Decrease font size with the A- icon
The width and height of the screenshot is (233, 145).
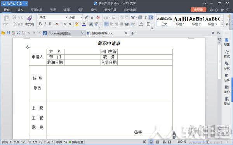coord(92,17)
